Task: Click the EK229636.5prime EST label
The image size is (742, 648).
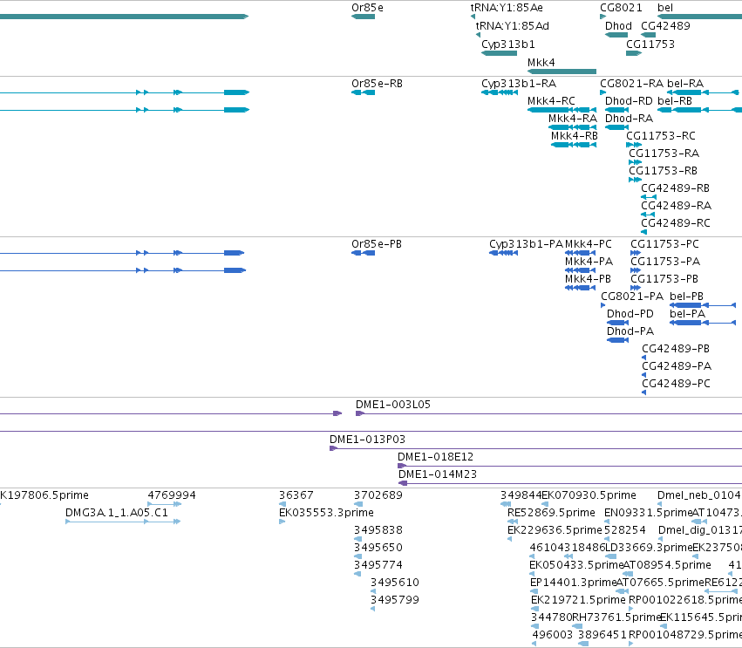Action: click(555, 530)
